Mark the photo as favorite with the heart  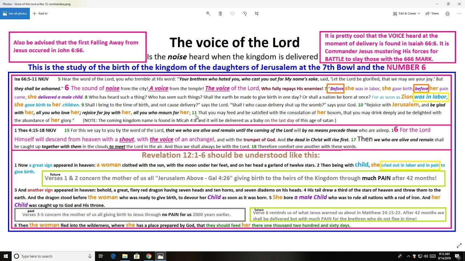[x=232, y=13]
